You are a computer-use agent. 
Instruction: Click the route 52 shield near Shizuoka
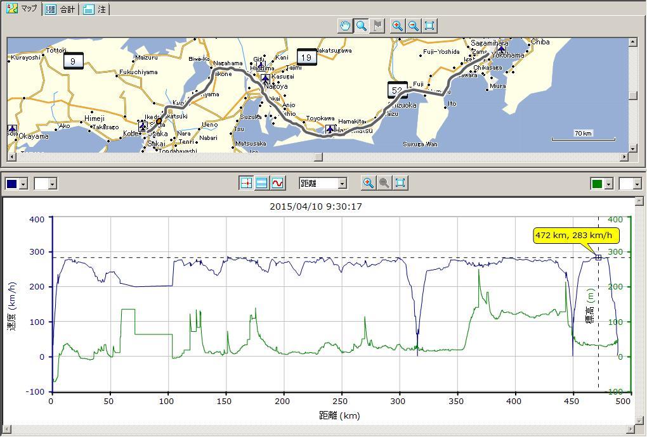point(397,90)
